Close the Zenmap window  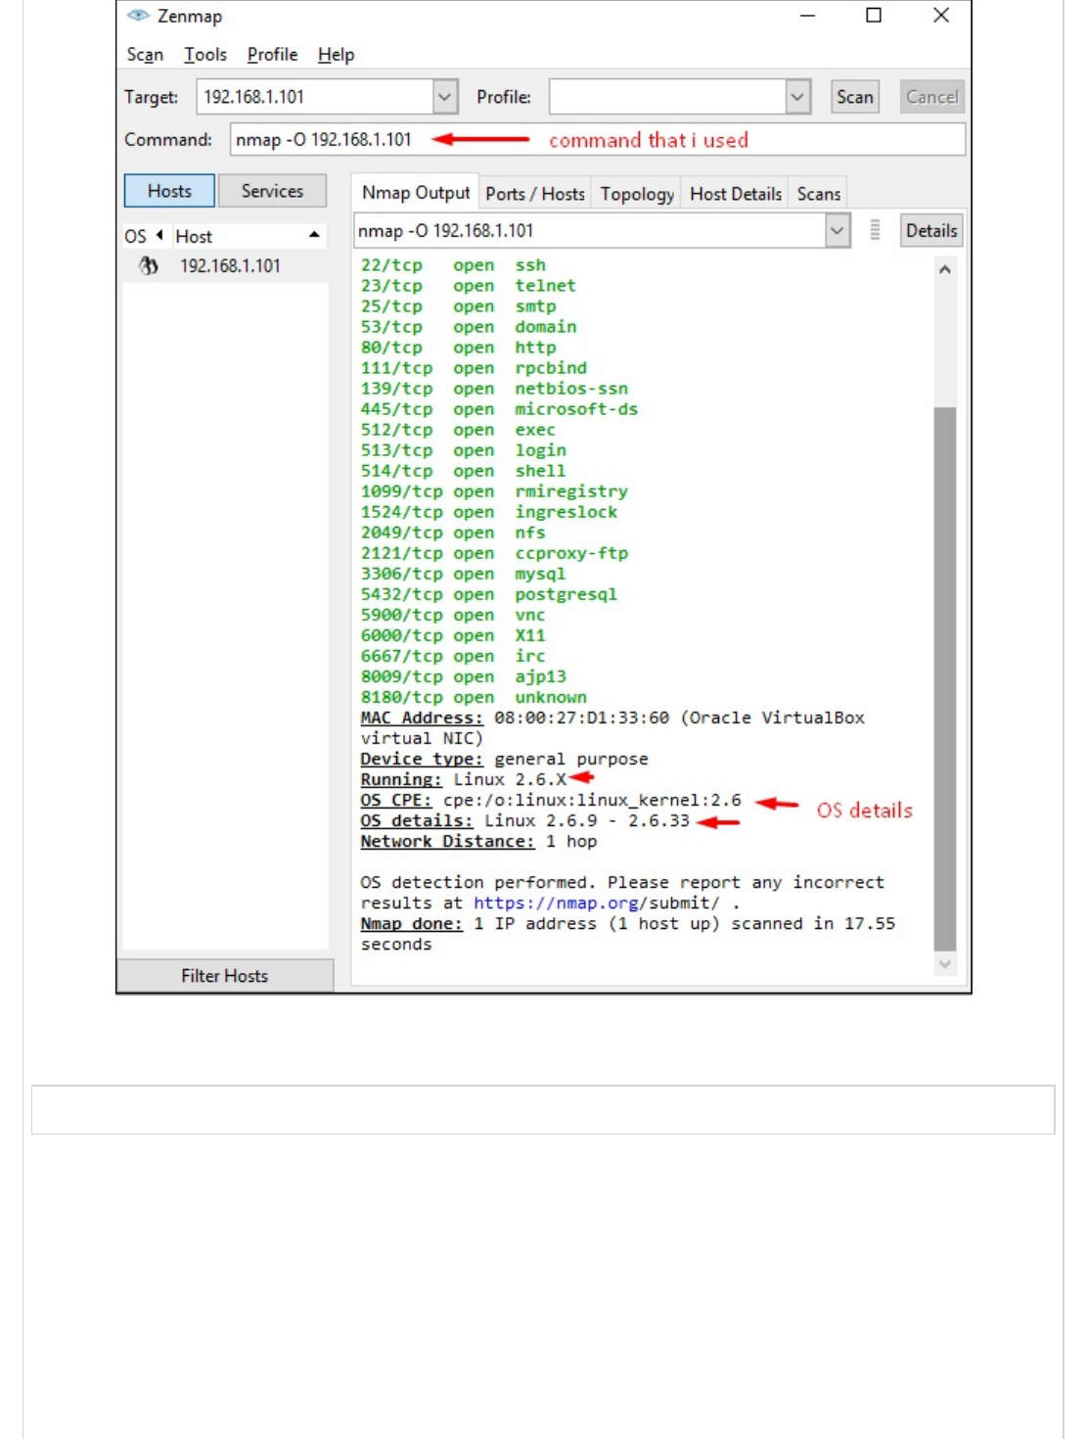(940, 15)
